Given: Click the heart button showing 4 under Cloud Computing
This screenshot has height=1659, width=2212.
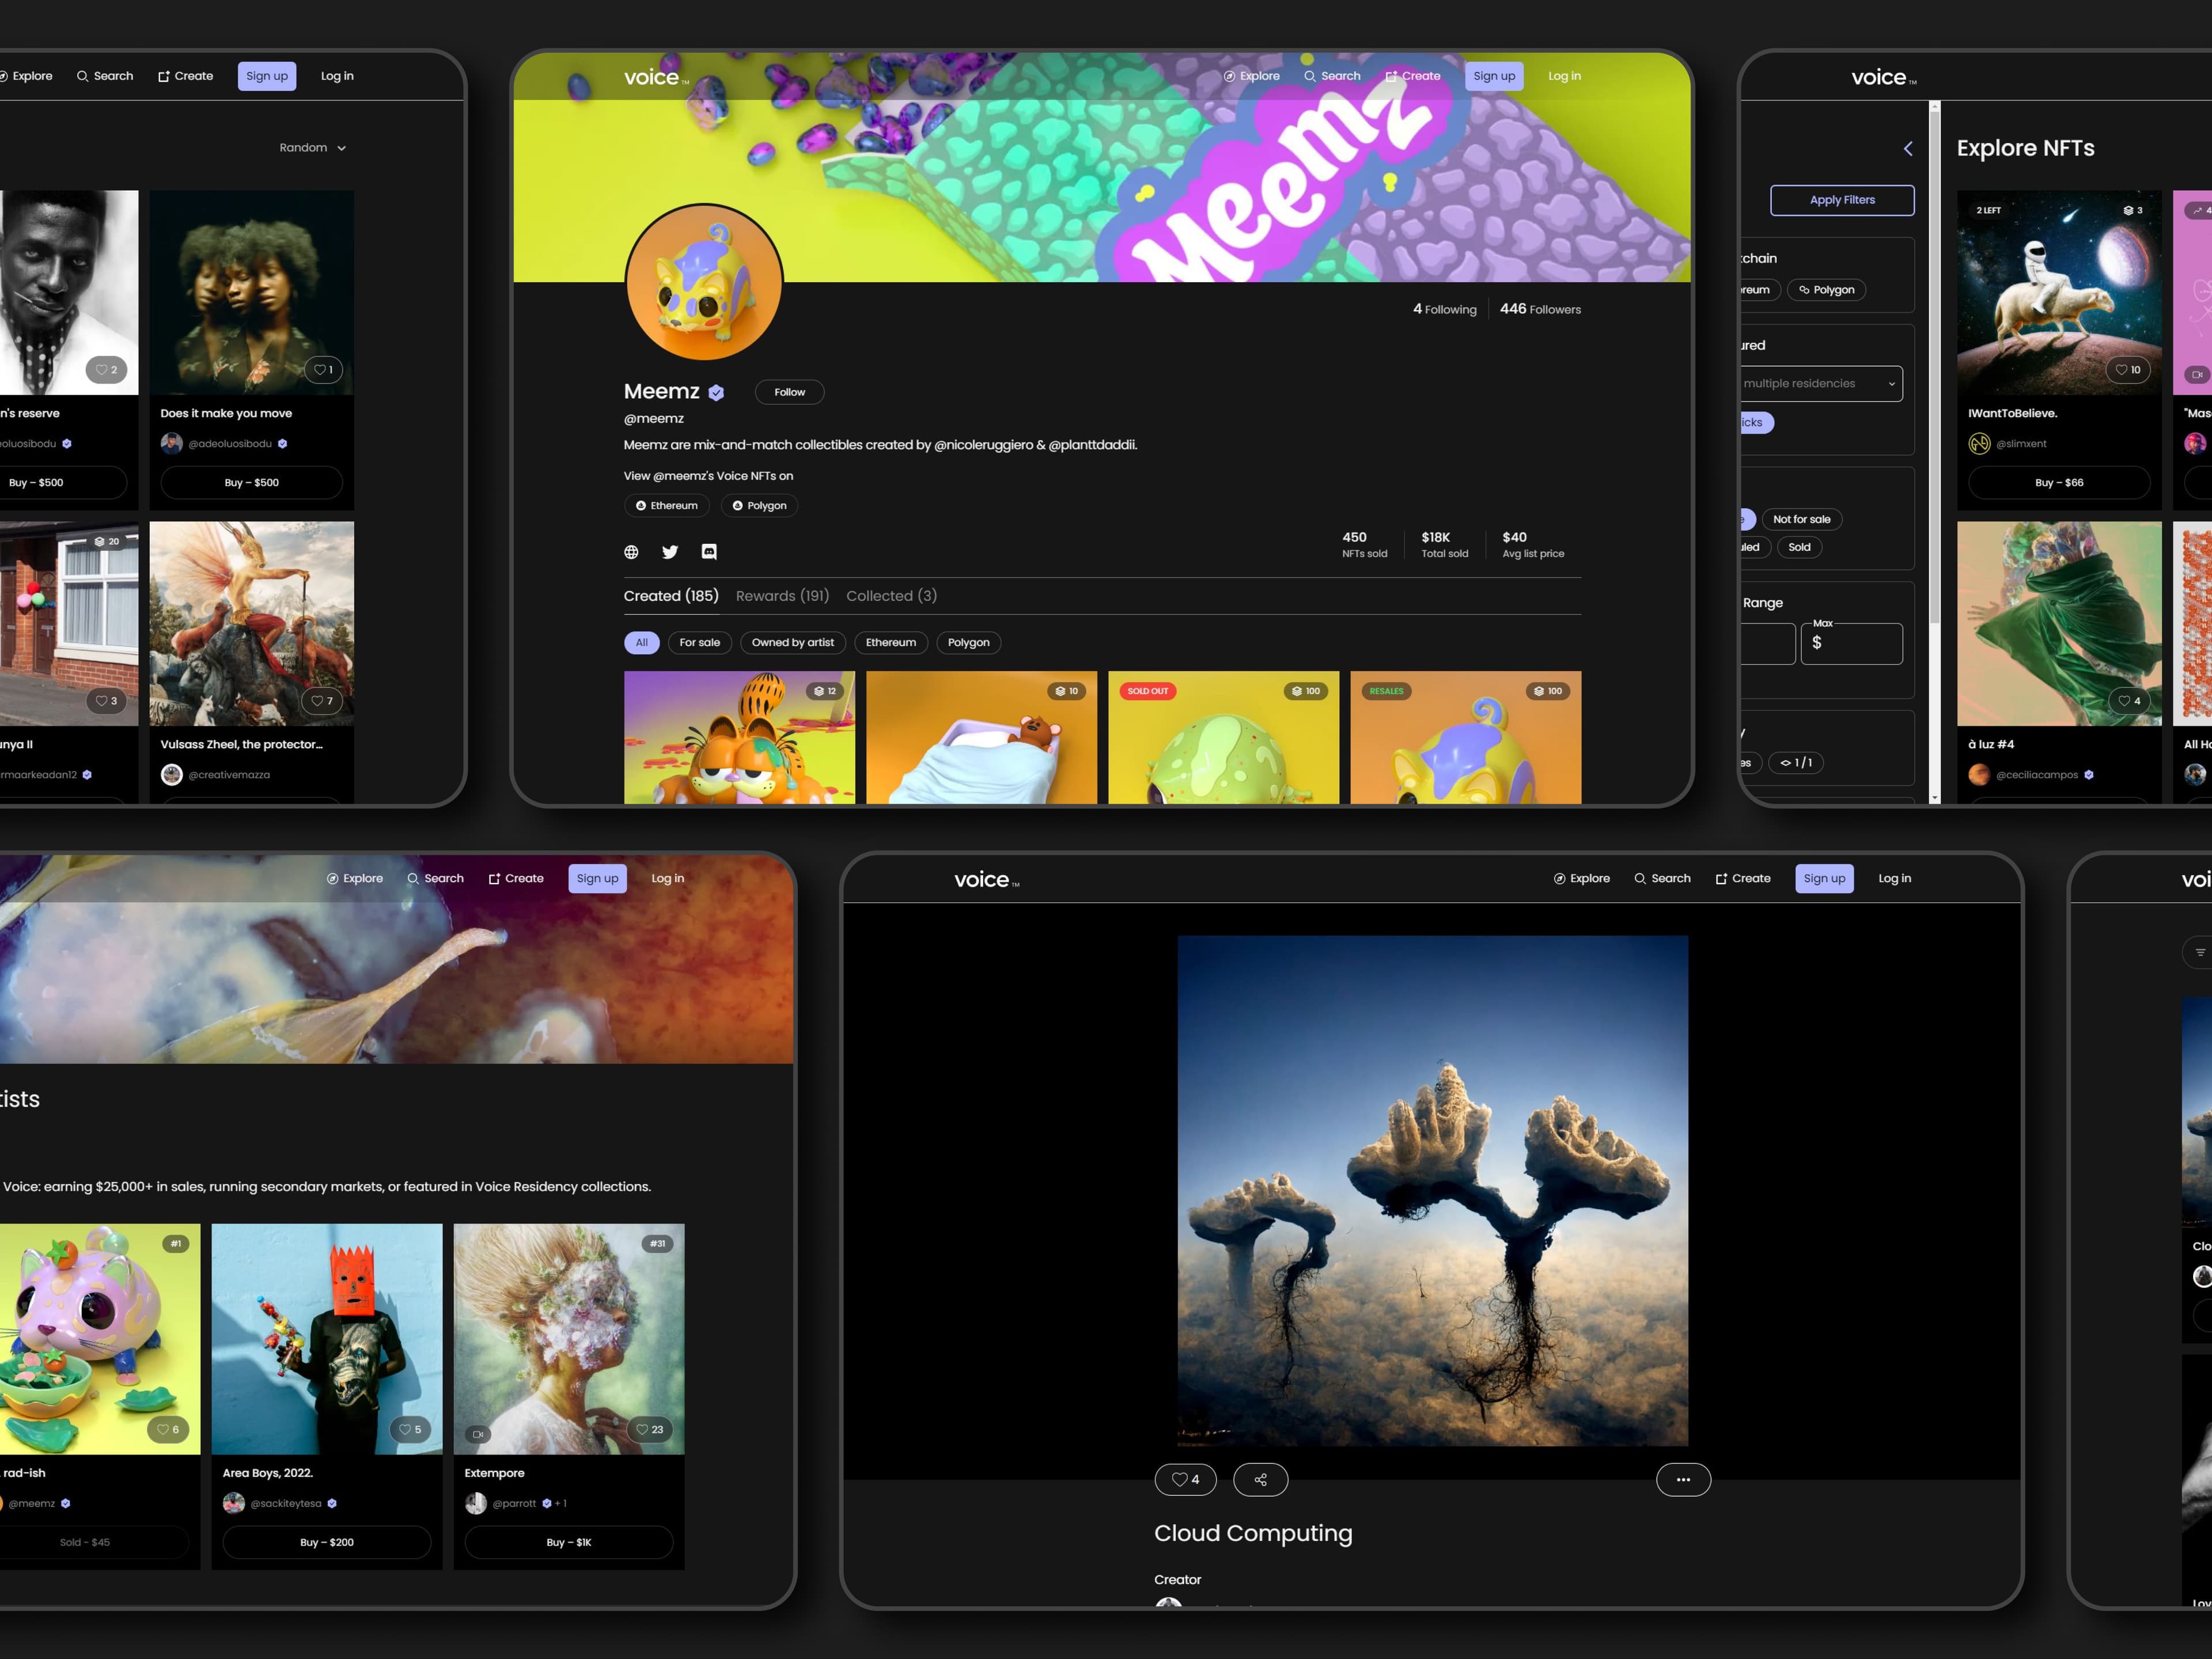Looking at the screenshot, I should [x=1185, y=1480].
